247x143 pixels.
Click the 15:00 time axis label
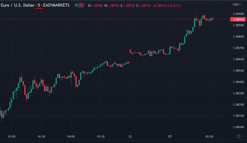click(x=12, y=137)
